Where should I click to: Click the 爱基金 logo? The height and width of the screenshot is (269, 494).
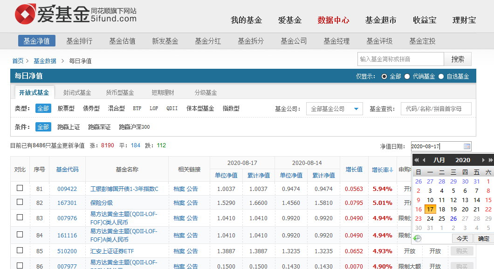coord(75,15)
